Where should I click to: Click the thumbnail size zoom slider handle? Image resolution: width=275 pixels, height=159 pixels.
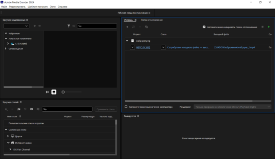[x=63, y=92]
